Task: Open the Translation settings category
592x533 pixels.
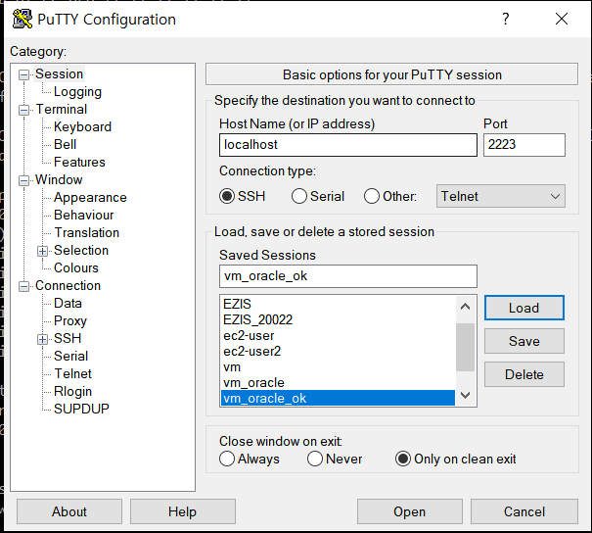Action: (86, 233)
